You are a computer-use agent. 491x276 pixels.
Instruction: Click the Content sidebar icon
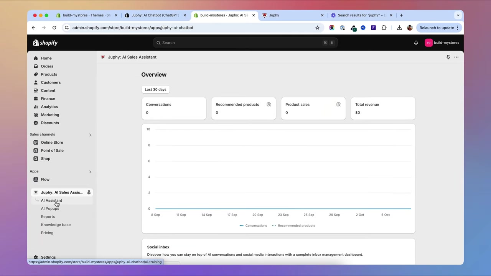click(36, 90)
